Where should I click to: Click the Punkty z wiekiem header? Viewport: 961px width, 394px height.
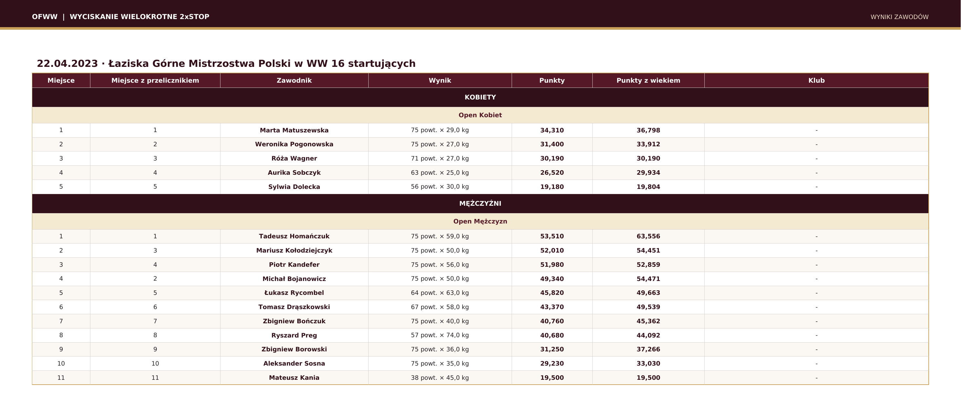649,81
